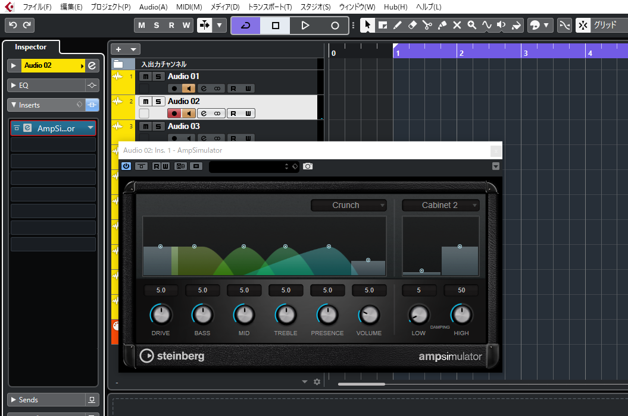Click the plugin preset browser diamond icon

point(295,166)
